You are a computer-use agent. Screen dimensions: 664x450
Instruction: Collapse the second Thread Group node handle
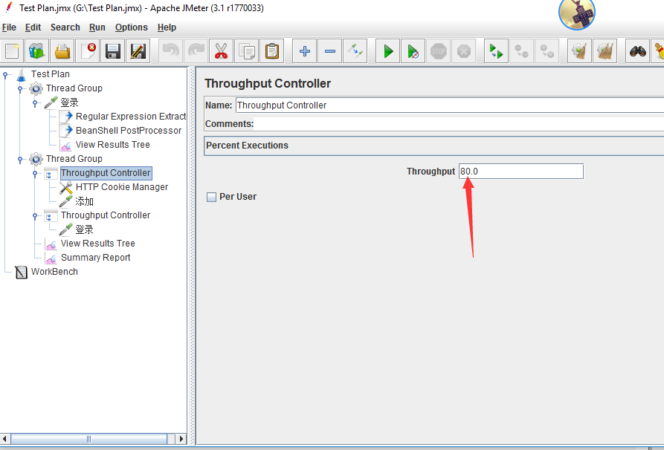[x=20, y=160]
